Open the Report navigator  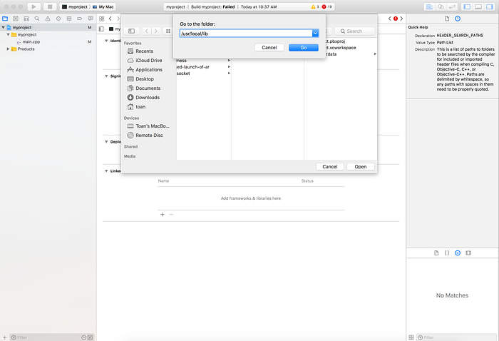91,19
